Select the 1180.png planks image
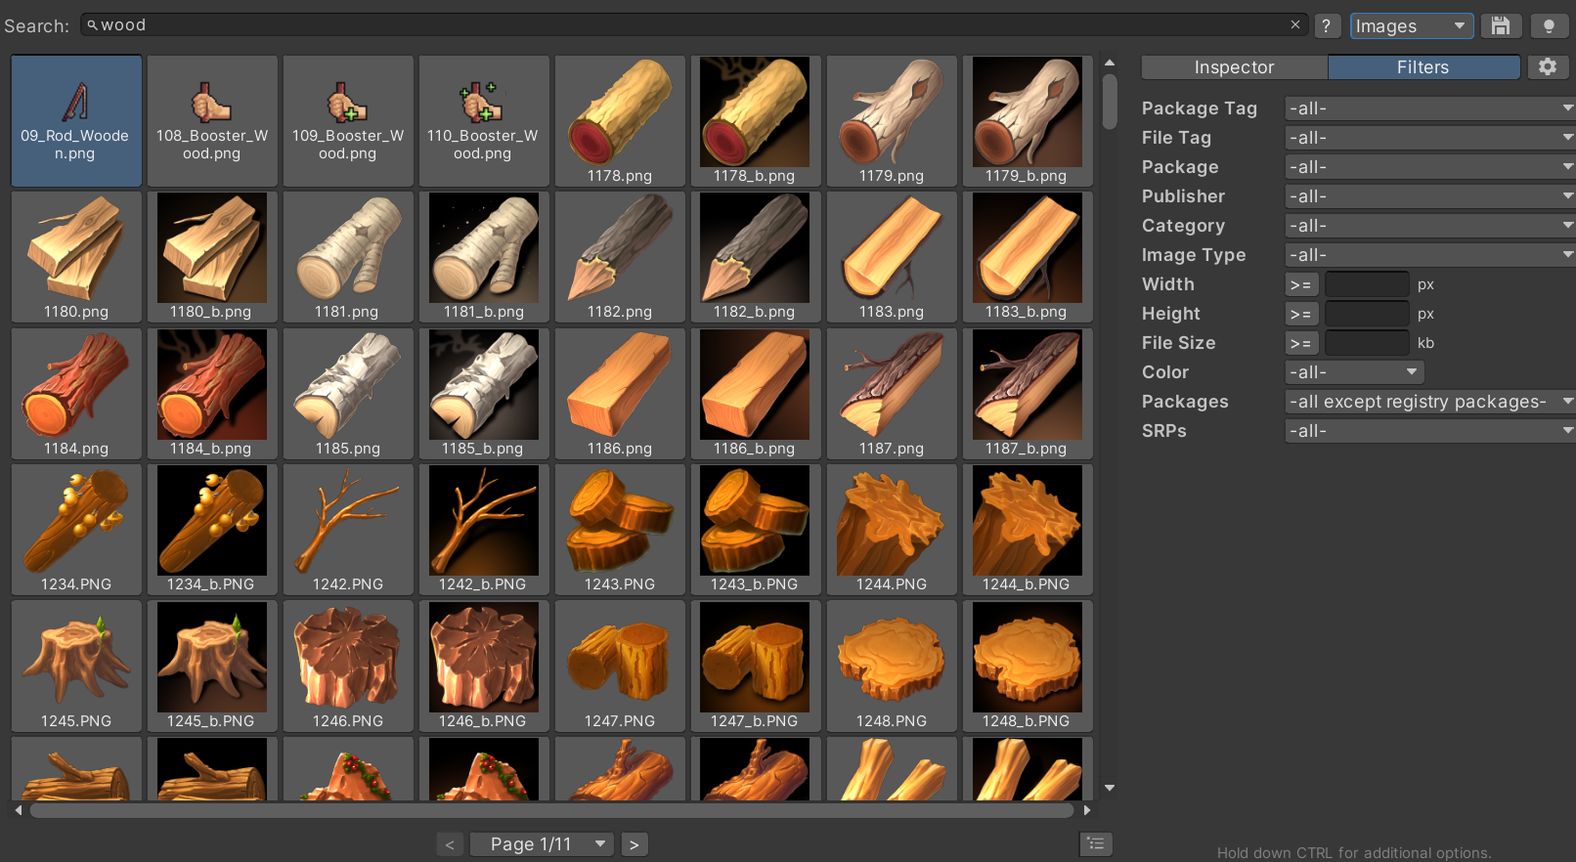1576x862 pixels. click(x=76, y=256)
